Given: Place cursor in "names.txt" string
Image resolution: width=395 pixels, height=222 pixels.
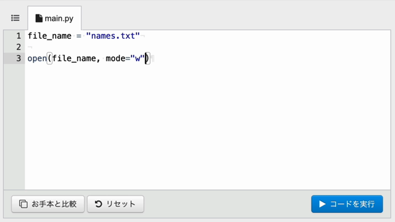Looking at the screenshot, I should [113, 36].
